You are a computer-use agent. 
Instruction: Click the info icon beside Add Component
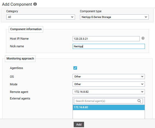(35, 4)
